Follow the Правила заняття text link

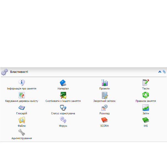(x=145, y=101)
